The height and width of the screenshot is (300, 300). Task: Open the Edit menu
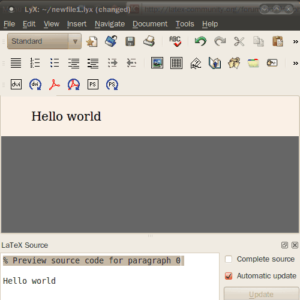(29, 24)
